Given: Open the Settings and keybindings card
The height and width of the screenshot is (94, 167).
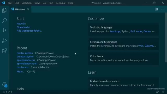Looking at the screenshot, I should [x=123, y=44].
